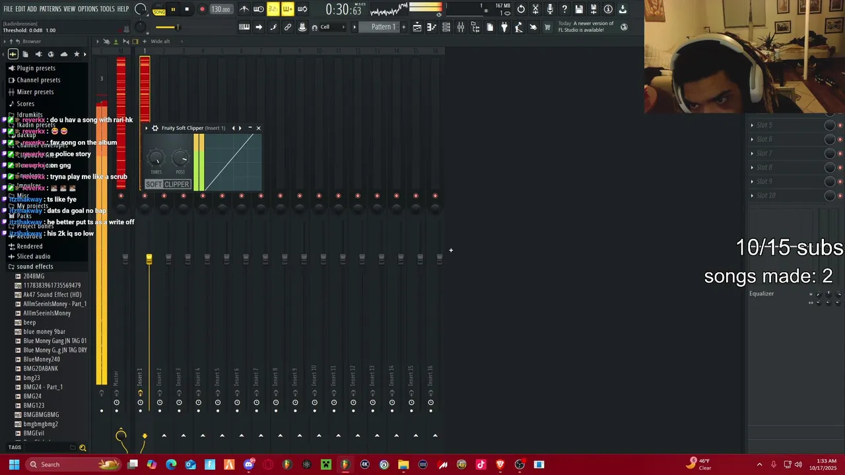Click the project info icon
Image resolution: width=845 pixels, height=475 pixels.
point(608,9)
